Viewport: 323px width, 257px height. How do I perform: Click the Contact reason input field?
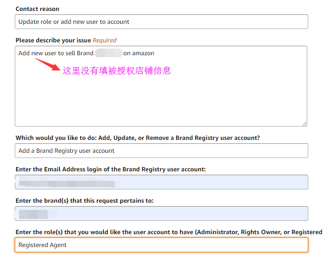pos(161,22)
